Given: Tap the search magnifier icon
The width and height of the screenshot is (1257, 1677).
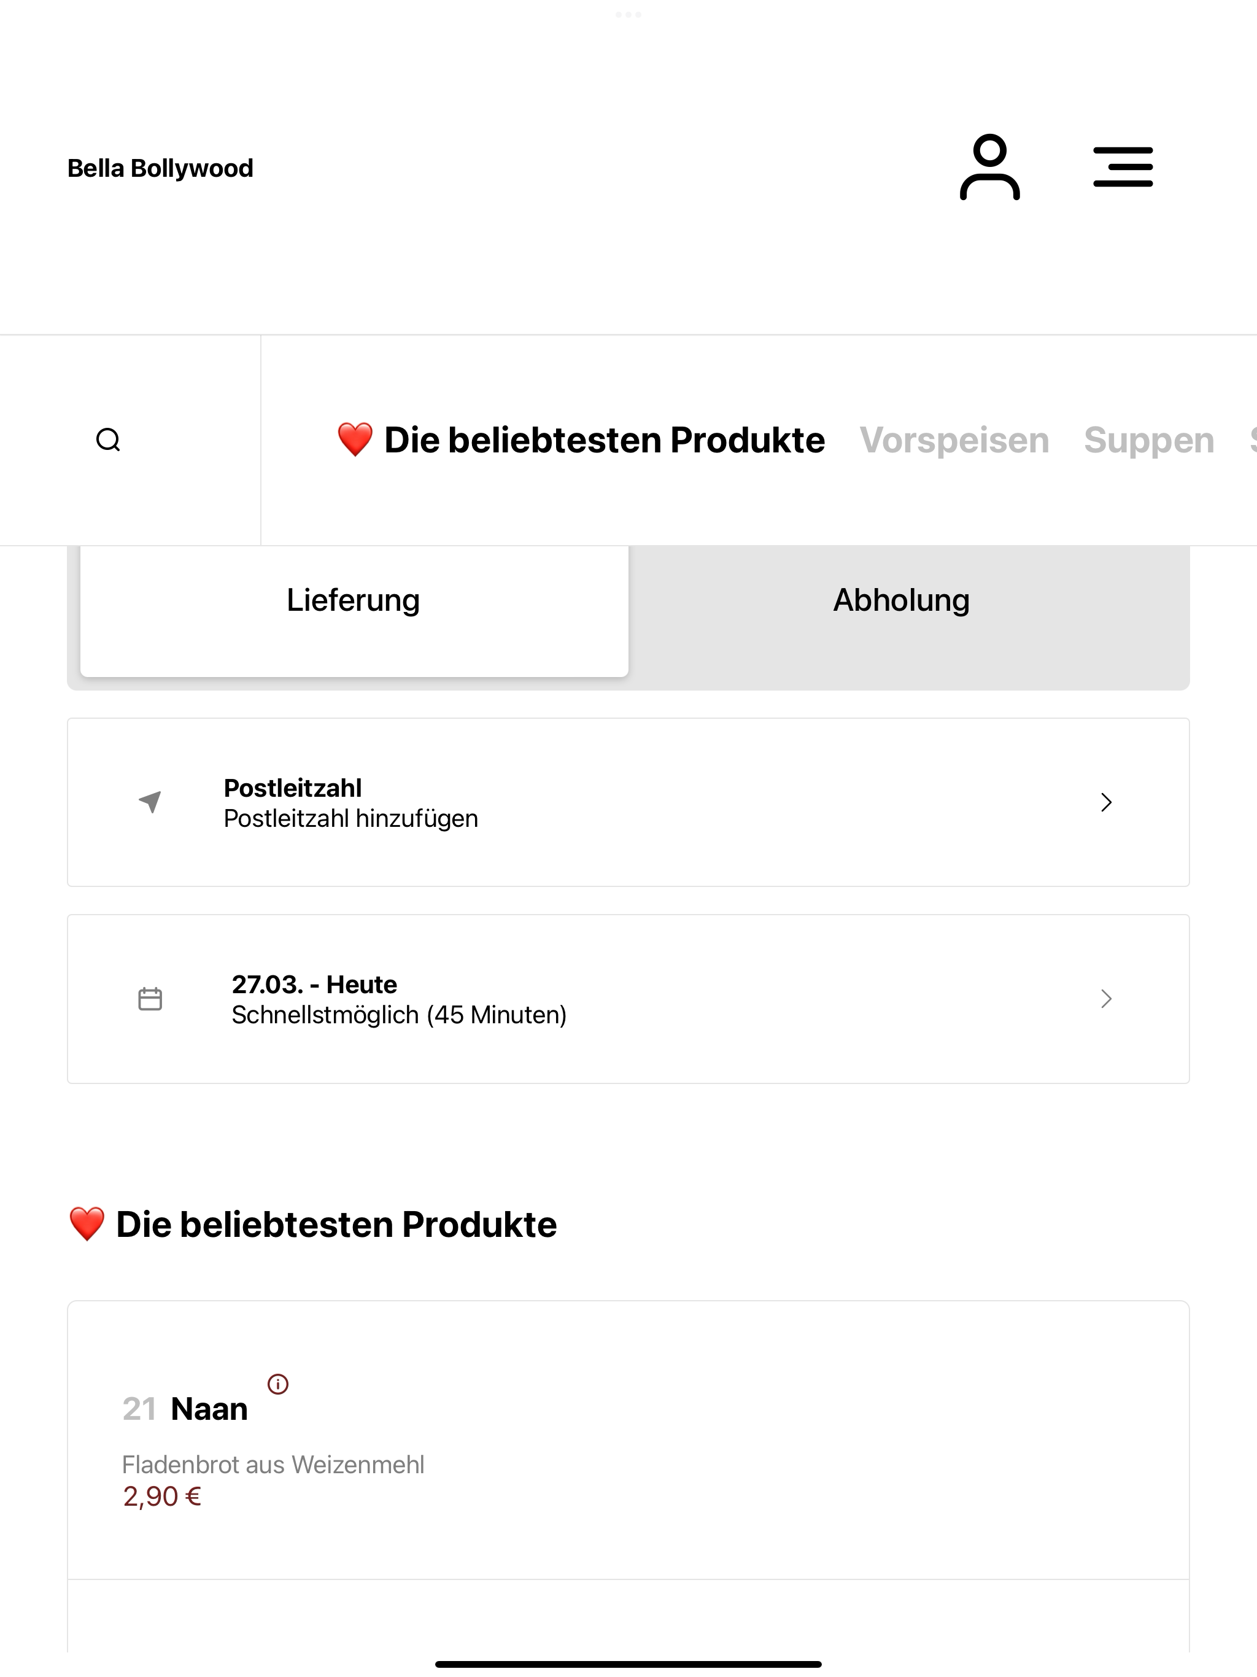Looking at the screenshot, I should click(109, 440).
